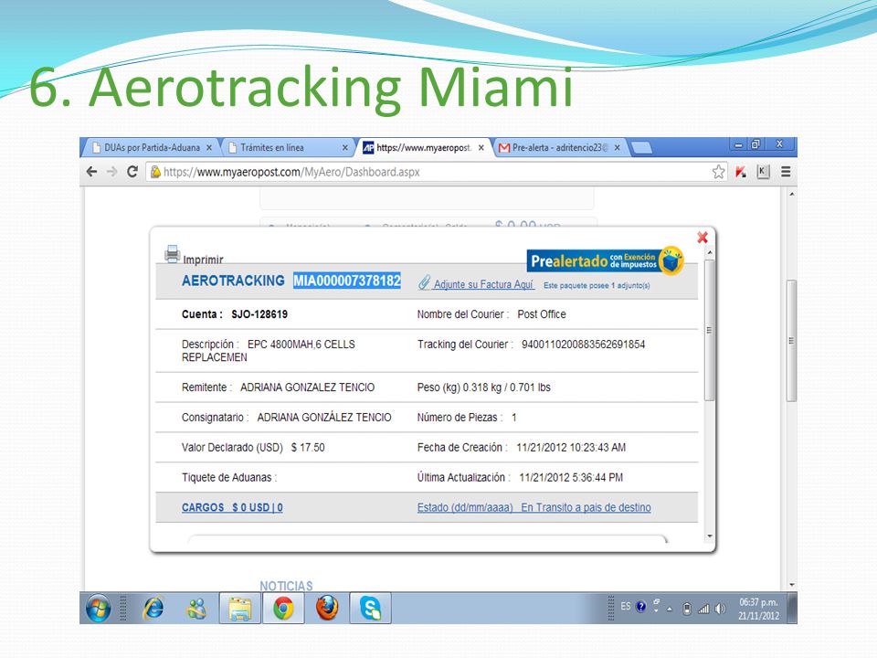Click the volume speaker icon in tray

point(721,609)
